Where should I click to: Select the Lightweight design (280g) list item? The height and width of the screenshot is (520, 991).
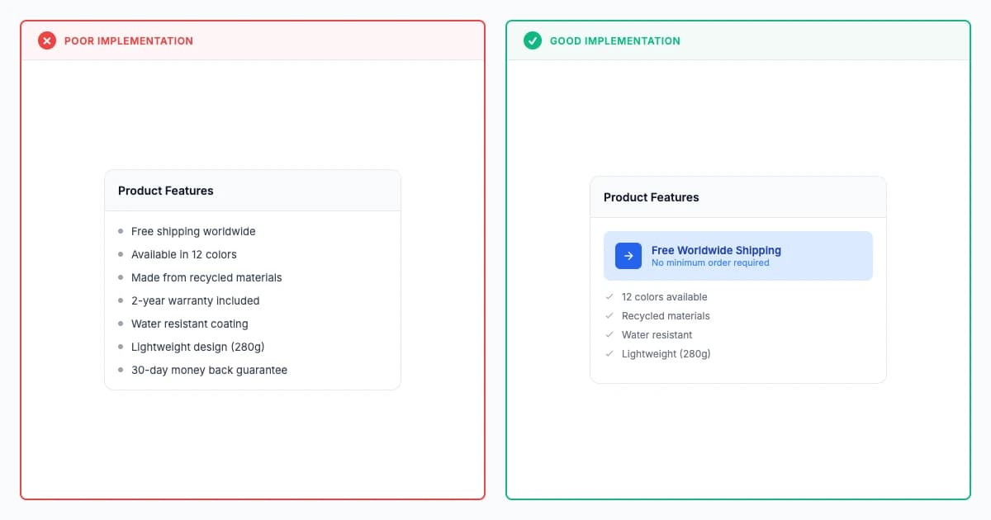click(x=192, y=347)
